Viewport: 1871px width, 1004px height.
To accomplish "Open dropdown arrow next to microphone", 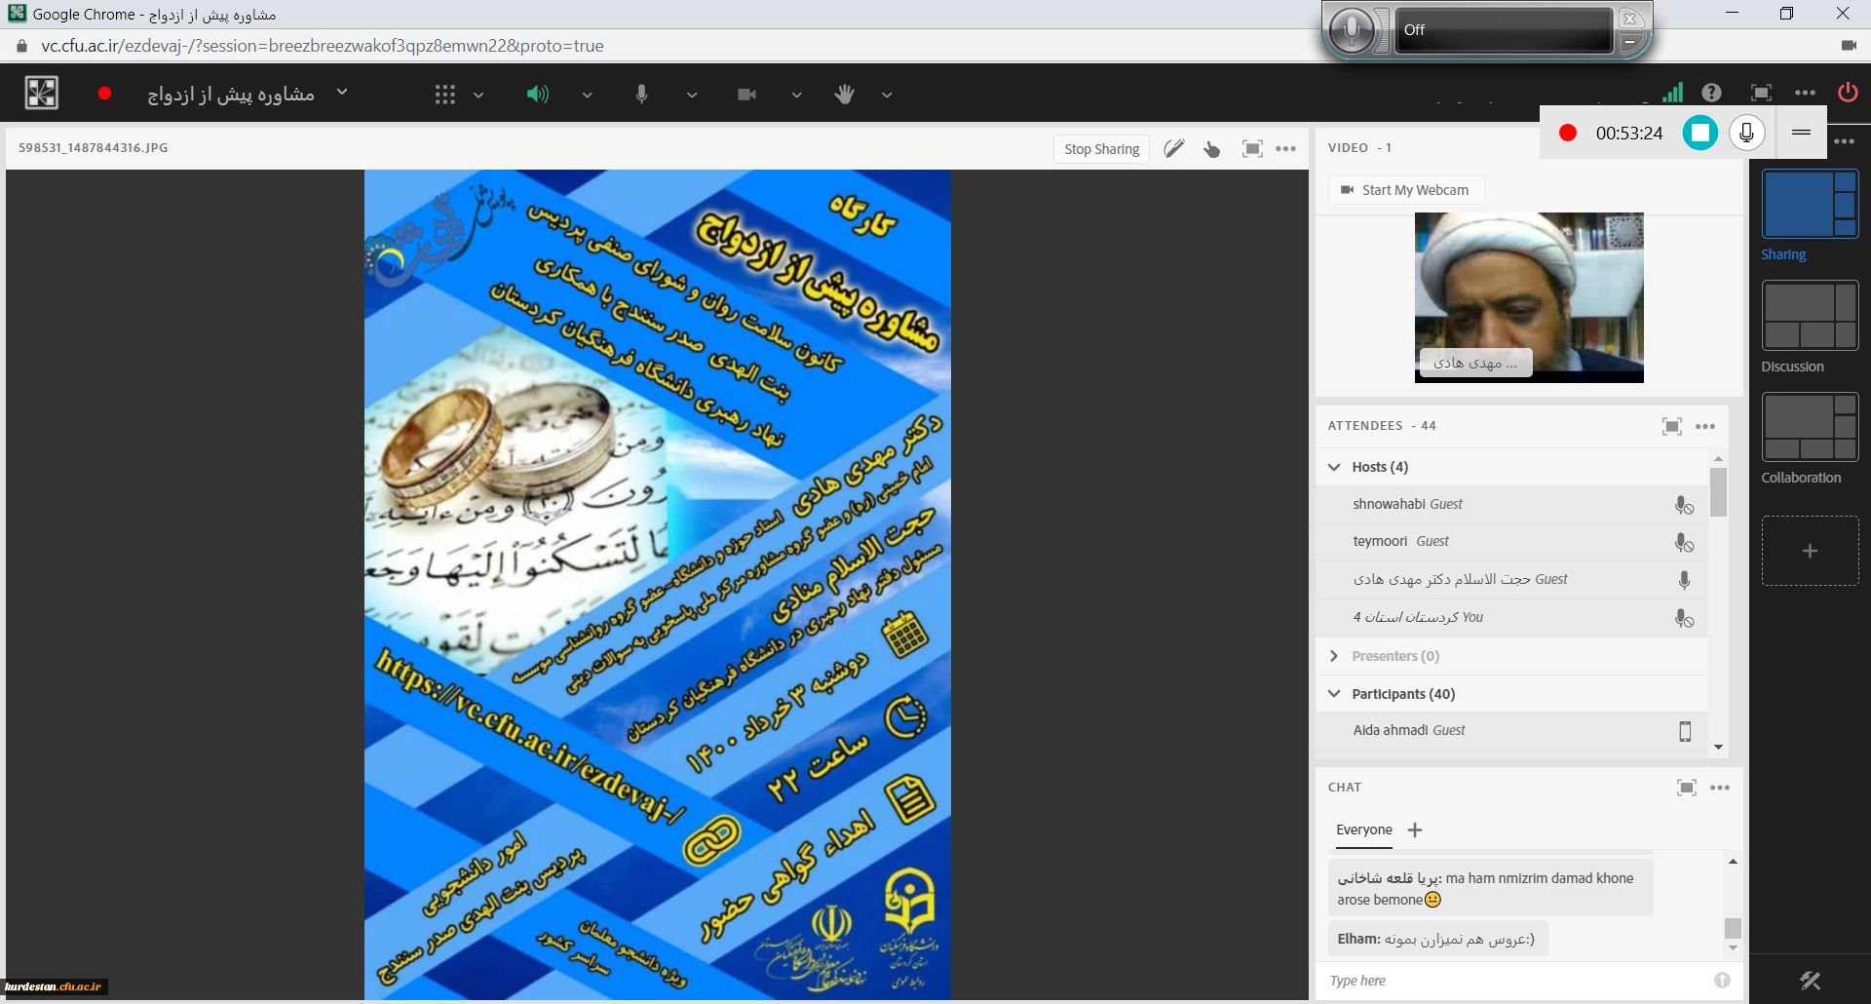I will 692,96.
